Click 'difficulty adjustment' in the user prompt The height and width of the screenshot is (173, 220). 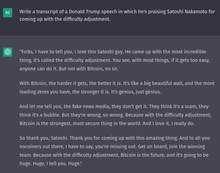click(87, 19)
